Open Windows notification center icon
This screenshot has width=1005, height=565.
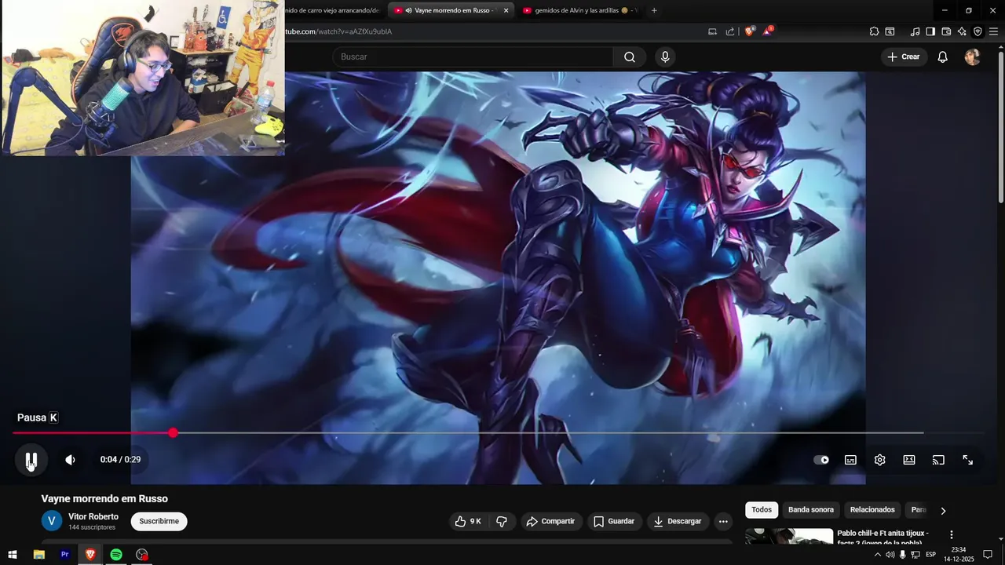(x=988, y=555)
